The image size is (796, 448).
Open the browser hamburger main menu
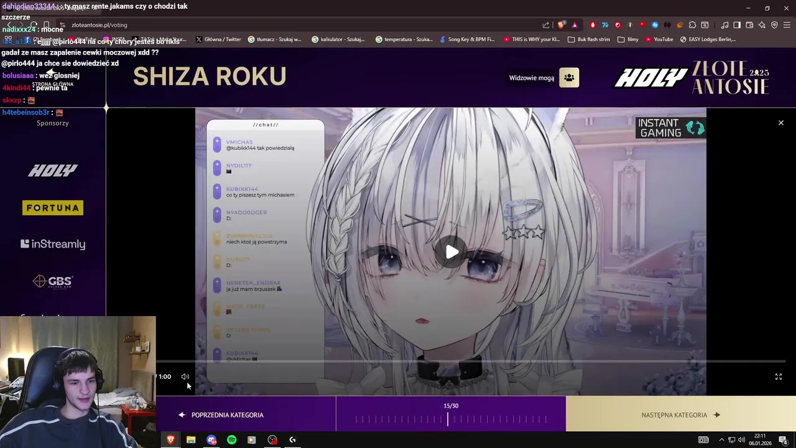click(787, 25)
